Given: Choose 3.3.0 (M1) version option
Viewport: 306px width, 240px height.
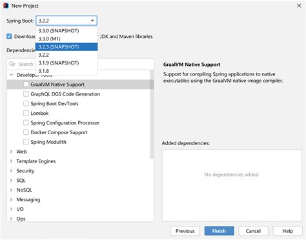Looking at the screenshot, I should [66, 39].
